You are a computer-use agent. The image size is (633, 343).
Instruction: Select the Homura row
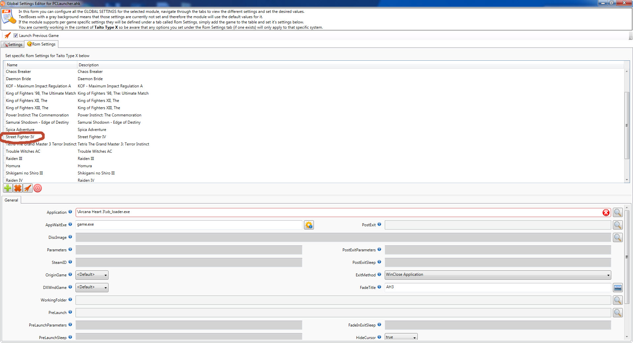314,166
